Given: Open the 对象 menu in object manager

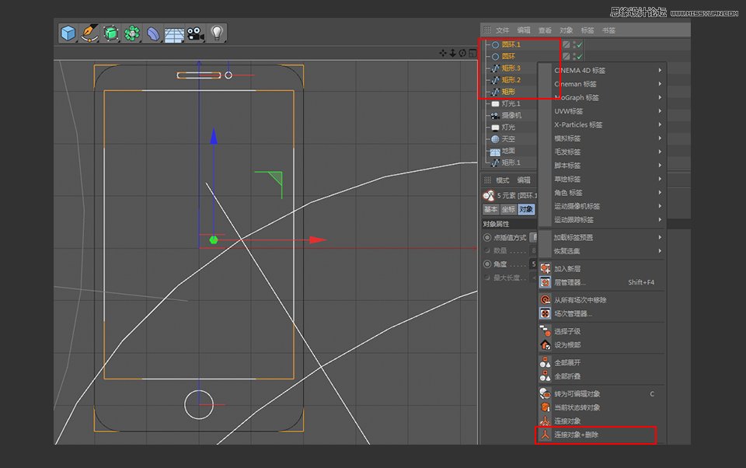Looking at the screenshot, I should pos(566,30).
